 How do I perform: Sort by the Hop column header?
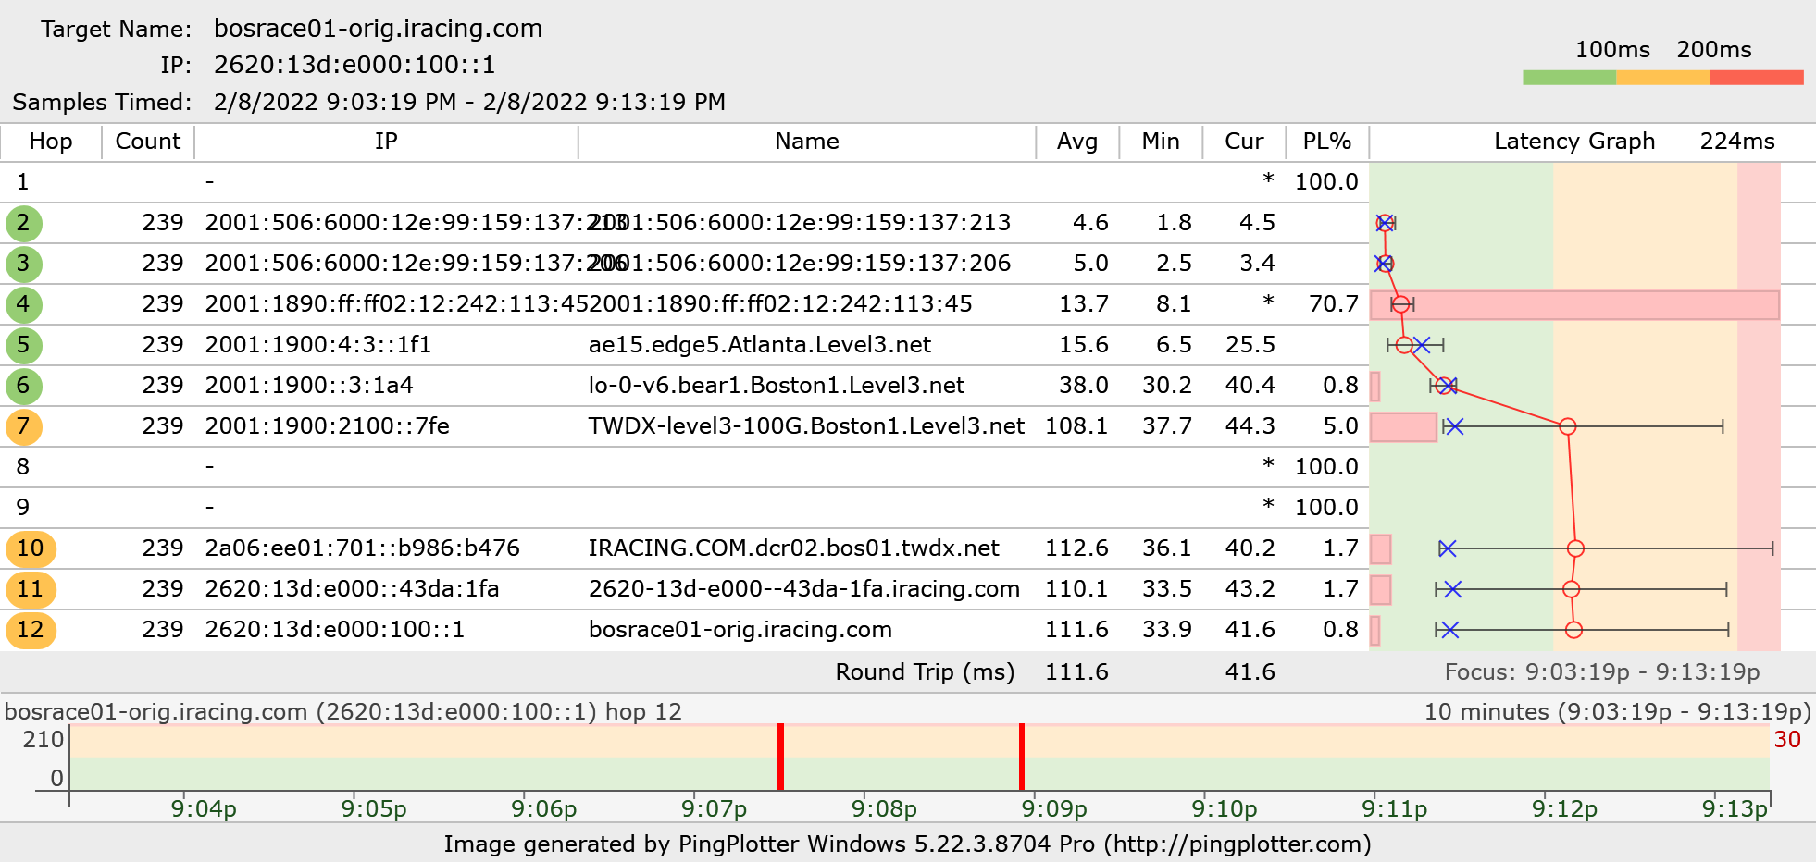click(51, 142)
